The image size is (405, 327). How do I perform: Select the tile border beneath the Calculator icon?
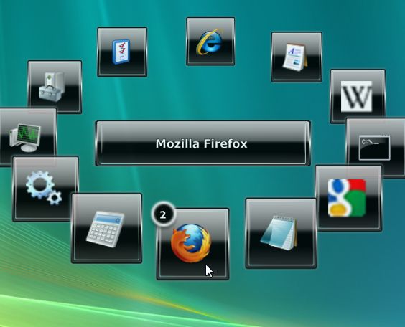coord(106,260)
